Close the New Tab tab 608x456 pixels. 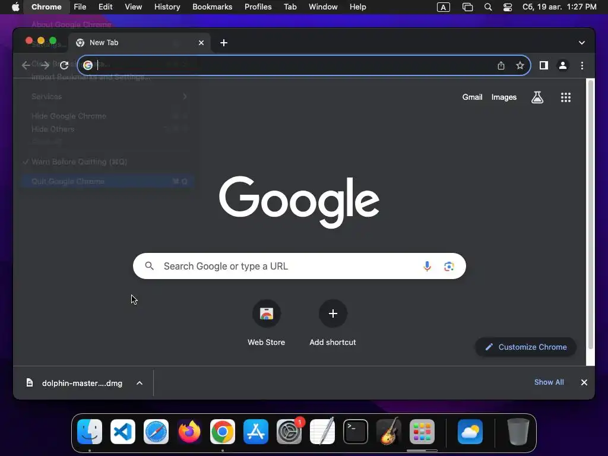point(201,43)
